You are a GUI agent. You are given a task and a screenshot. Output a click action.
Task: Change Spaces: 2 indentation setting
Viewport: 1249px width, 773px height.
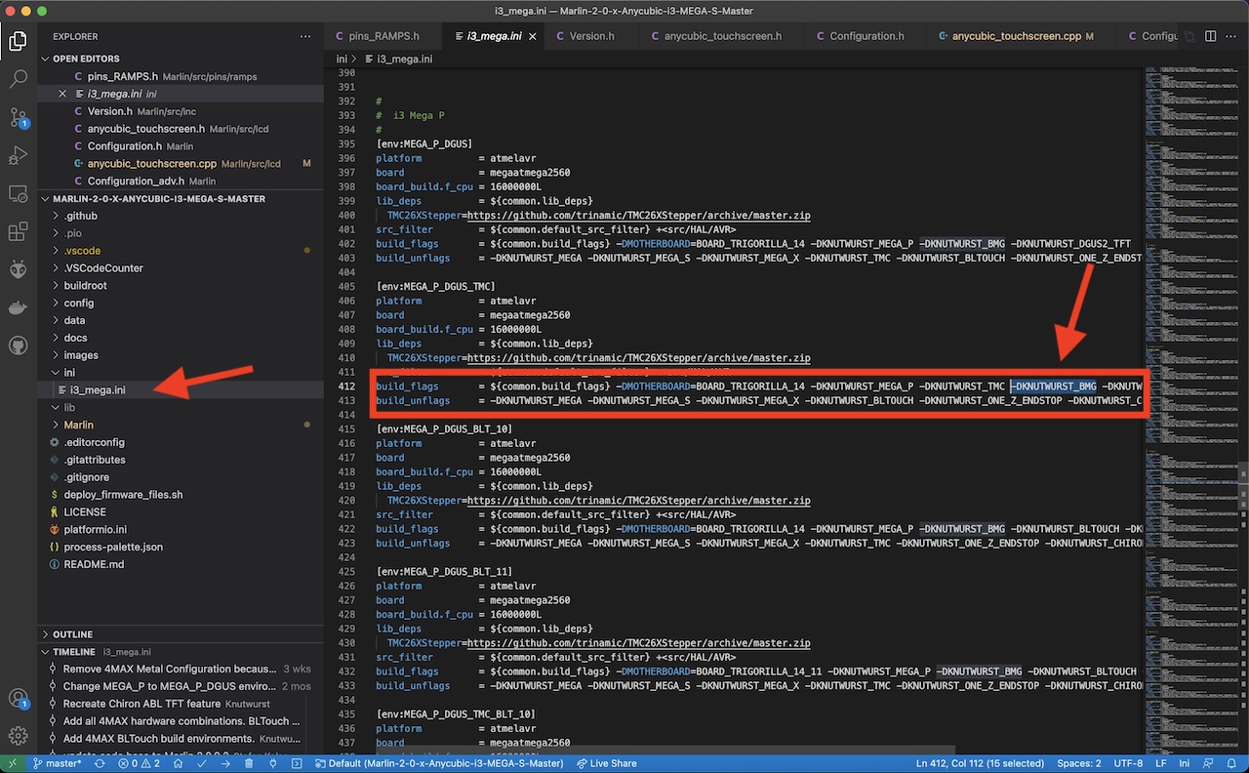coord(1079,763)
